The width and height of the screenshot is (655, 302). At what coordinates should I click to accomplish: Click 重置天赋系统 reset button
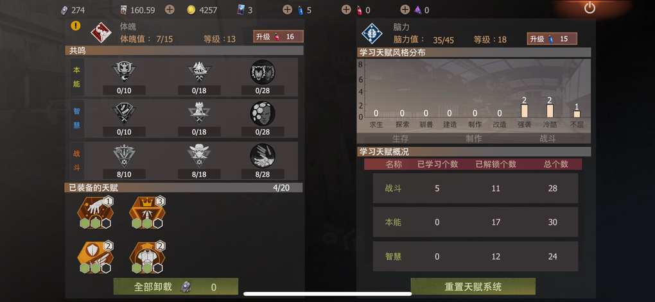coord(473,287)
